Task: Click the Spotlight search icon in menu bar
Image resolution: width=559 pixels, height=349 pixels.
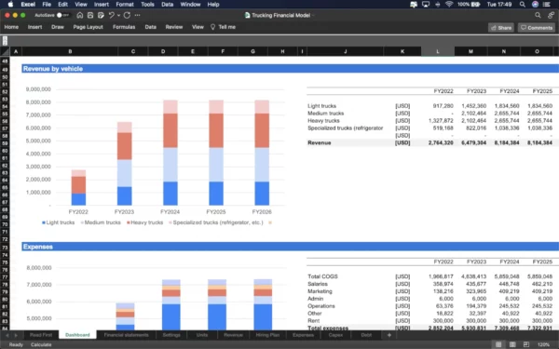Action: 523,5
